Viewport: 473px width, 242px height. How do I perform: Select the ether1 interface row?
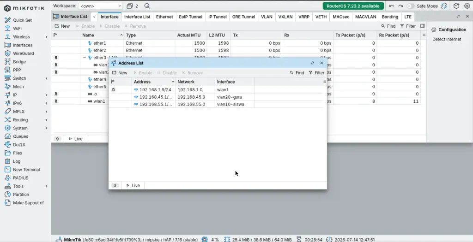[x=236, y=43]
